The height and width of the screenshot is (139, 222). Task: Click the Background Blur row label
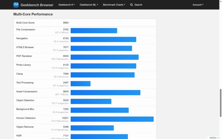(25, 109)
